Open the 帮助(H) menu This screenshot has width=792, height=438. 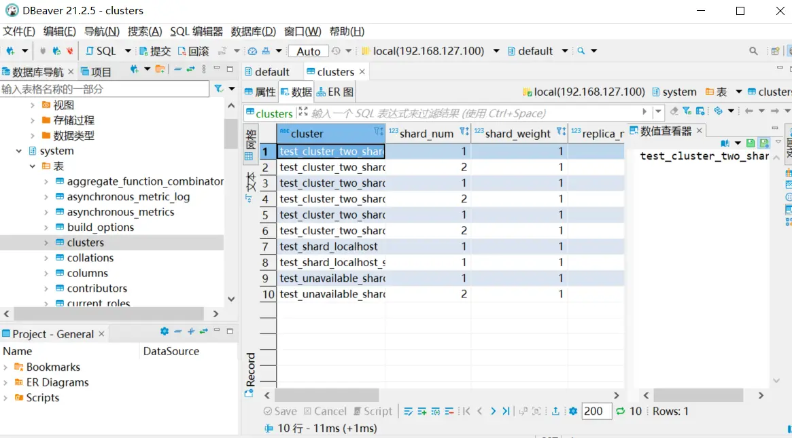click(x=347, y=31)
